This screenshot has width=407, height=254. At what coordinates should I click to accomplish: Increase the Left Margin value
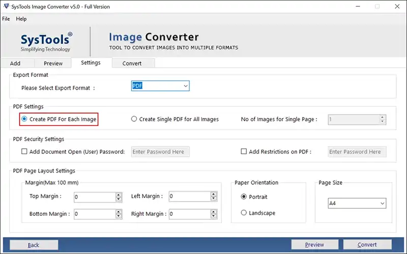coord(214,194)
